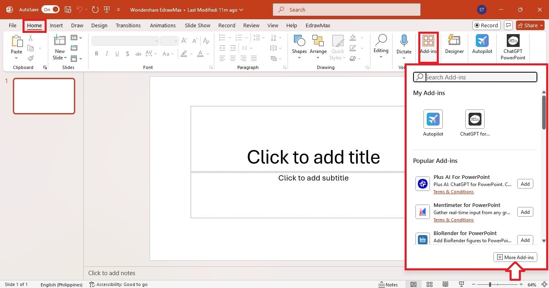Viewport: 549px width, 288px height.
Task: Add Mentimeter for PowerPoint
Action: point(525,212)
